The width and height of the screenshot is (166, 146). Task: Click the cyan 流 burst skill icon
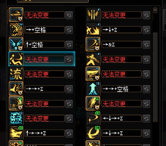coord(16,118)
